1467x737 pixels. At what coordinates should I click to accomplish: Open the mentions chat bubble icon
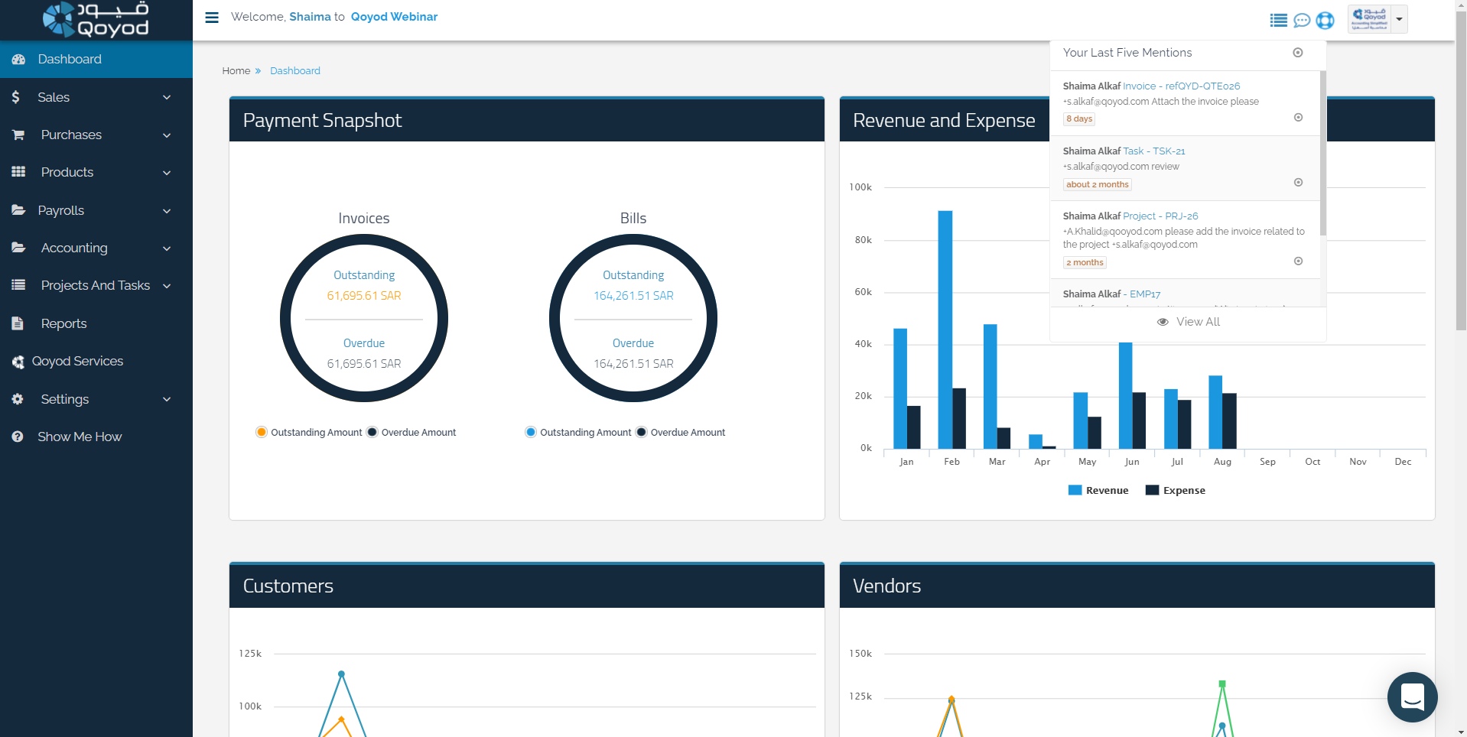[1301, 21]
